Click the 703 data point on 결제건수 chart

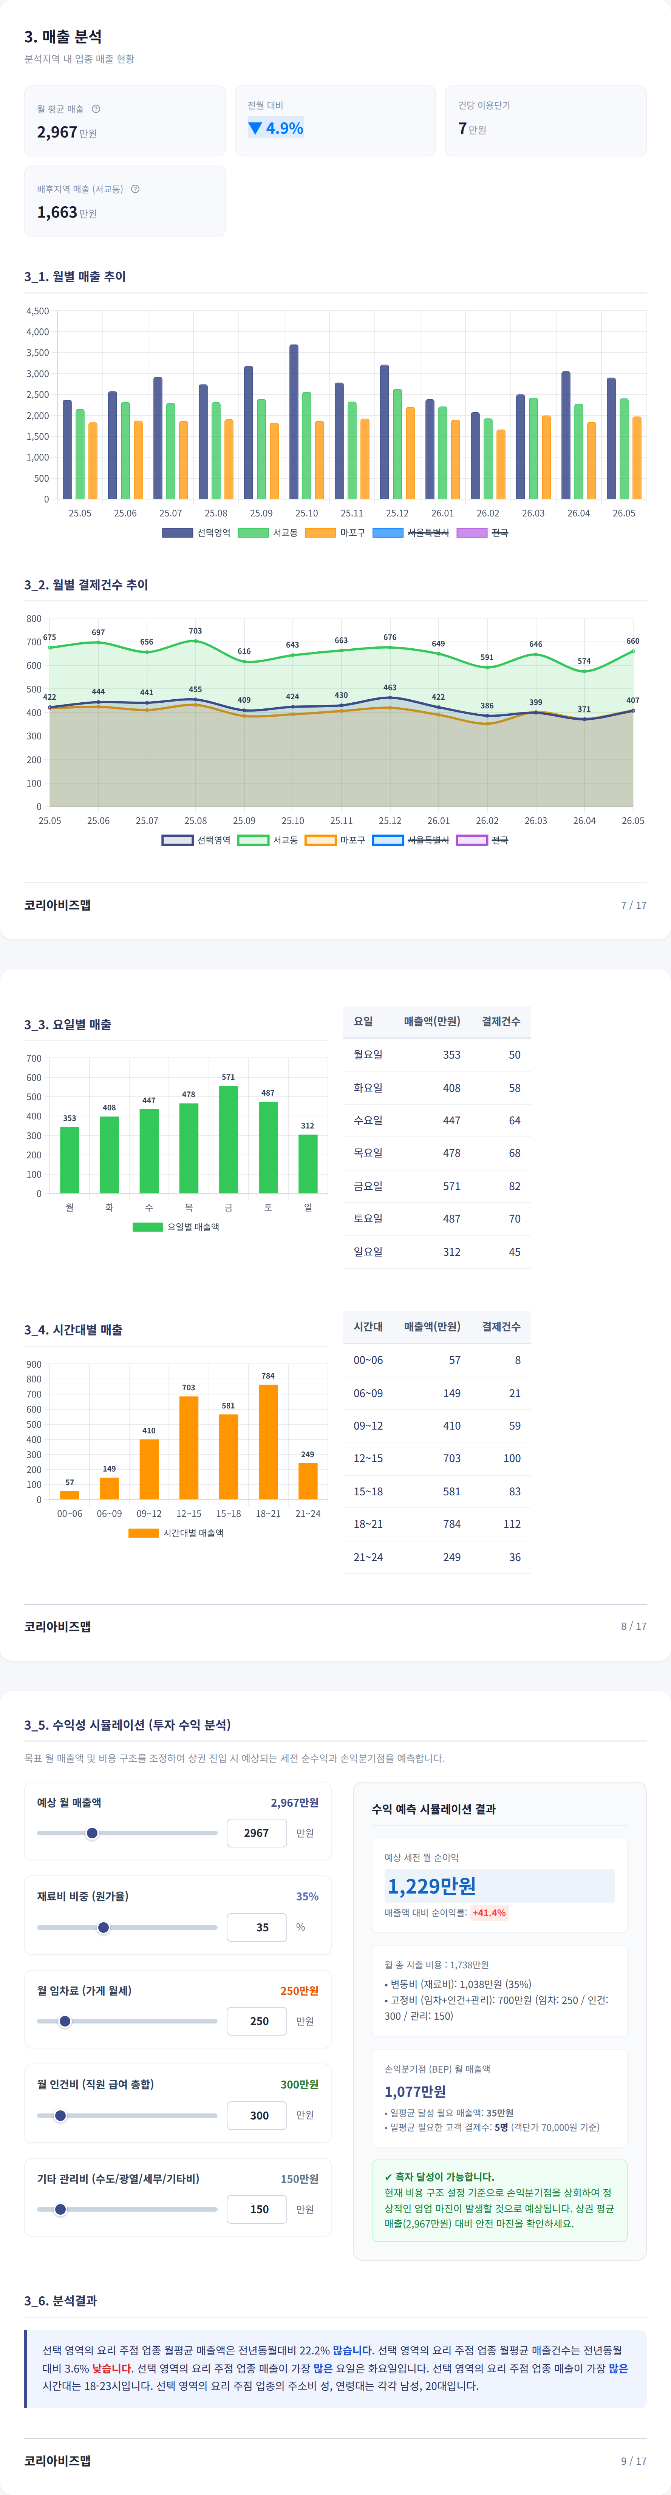click(196, 641)
